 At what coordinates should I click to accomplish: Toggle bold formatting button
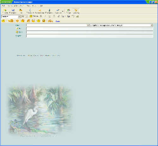[x=41, y=16]
